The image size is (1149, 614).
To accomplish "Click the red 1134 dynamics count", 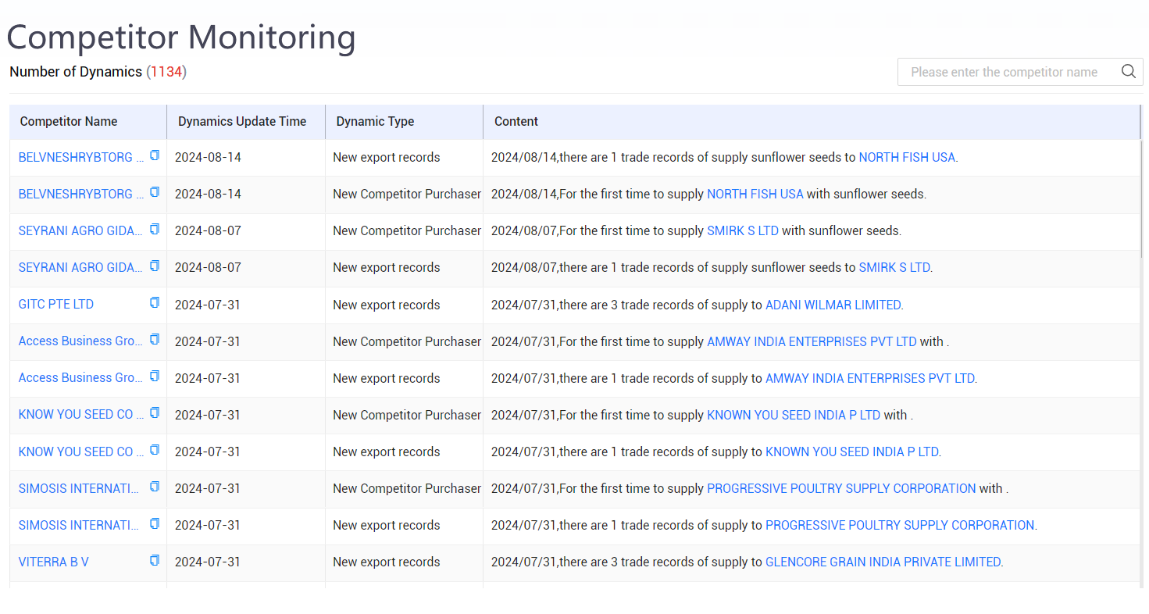I will click(166, 72).
